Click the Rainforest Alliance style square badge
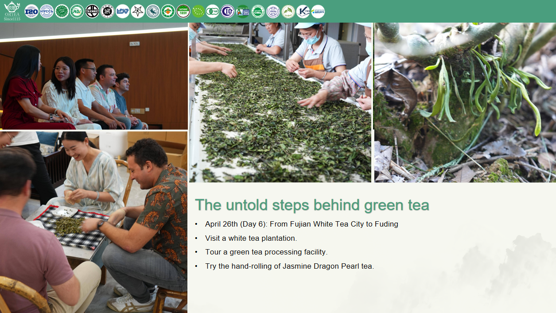This screenshot has width=556, height=313. coord(242,11)
